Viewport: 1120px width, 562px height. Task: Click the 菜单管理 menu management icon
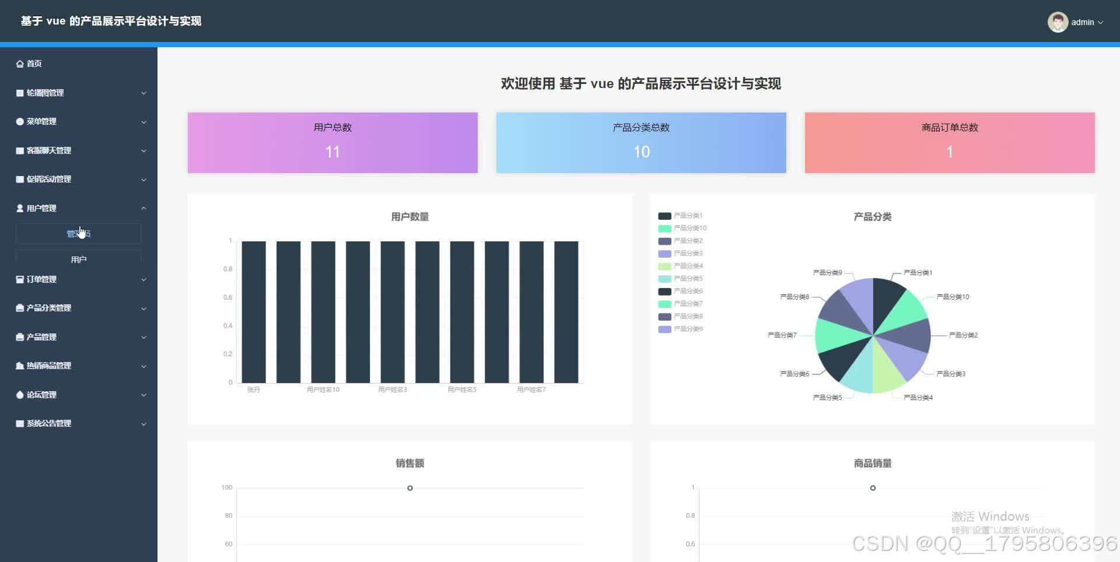pos(19,121)
